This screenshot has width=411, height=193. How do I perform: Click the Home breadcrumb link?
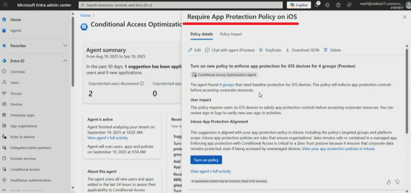[x=86, y=16]
